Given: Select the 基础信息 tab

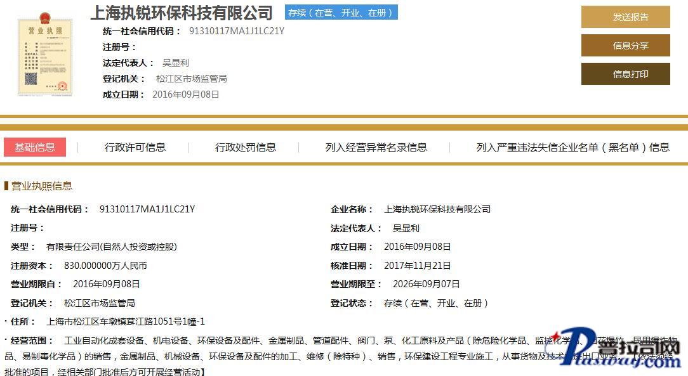Looking at the screenshot, I should coord(35,147).
